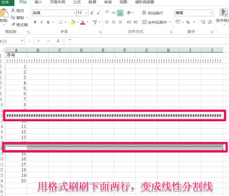Open fill color dropdown arrow
This screenshot has width=229, height=196.
click(78, 22)
